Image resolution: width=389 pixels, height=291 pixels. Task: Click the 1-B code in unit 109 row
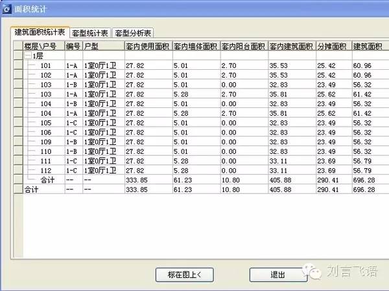(x=71, y=142)
